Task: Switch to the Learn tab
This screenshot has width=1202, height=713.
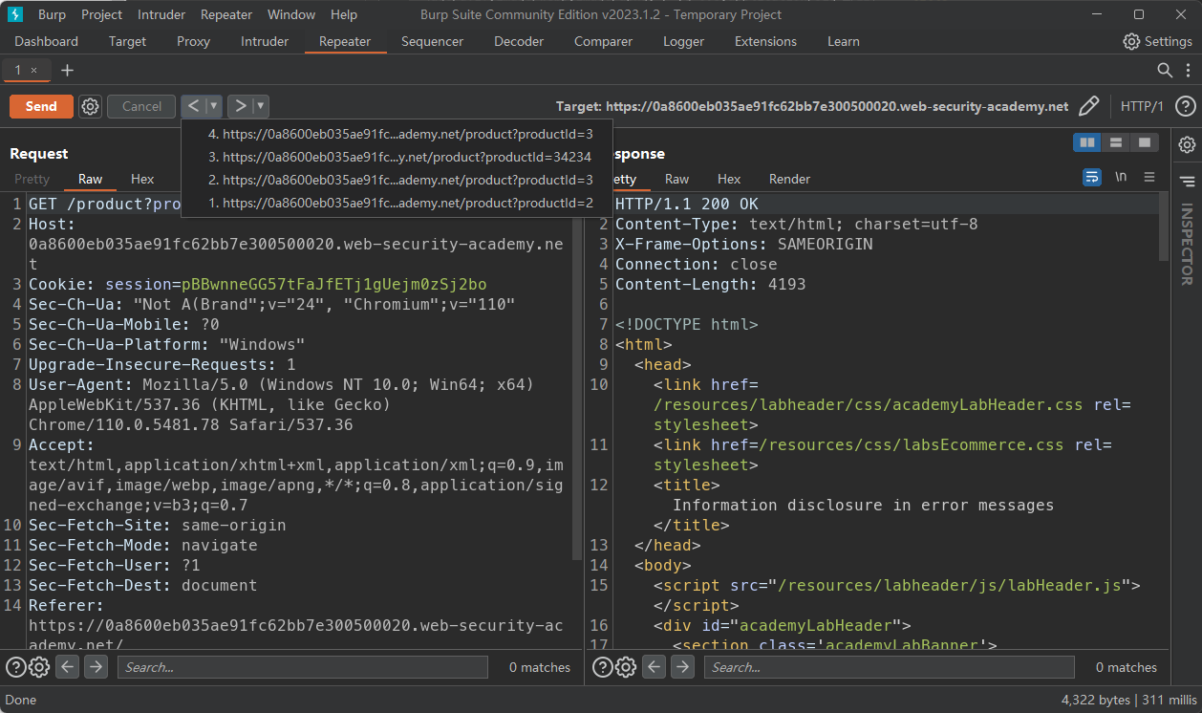Action: 843,42
